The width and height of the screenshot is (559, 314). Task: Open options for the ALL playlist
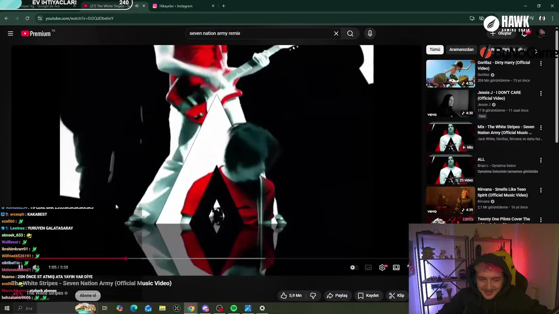tap(541, 160)
